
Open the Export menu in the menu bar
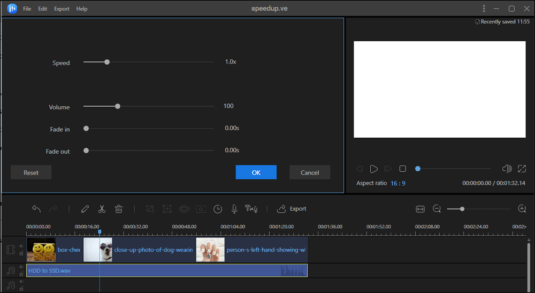tap(62, 9)
